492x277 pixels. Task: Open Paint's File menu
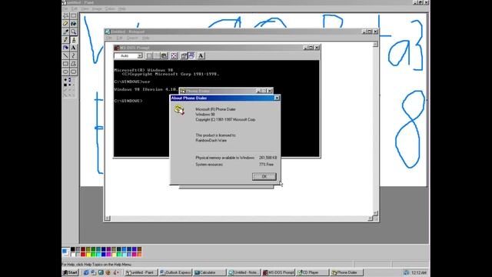click(x=65, y=8)
